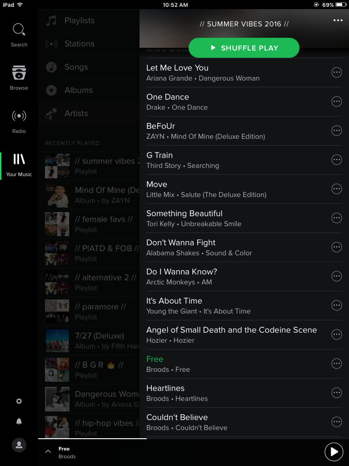Open options for Angel of Small Death
Screen dimensions: 349x466
click(337, 334)
